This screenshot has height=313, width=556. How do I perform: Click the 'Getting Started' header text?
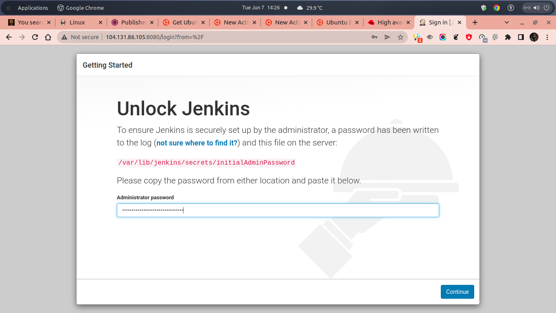pos(107,65)
